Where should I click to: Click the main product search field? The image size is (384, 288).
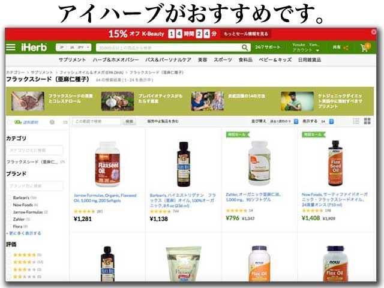169,47
